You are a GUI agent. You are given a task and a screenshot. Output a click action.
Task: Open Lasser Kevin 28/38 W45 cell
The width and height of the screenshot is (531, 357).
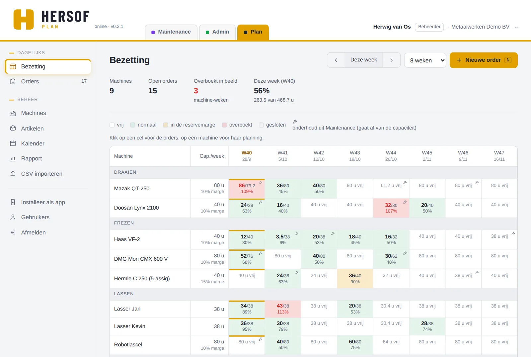[x=427, y=326]
